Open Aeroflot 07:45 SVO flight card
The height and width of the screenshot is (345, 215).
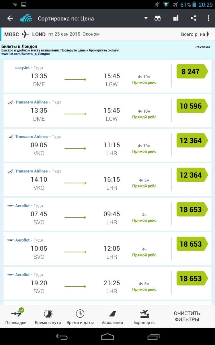(x=86, y=214)
